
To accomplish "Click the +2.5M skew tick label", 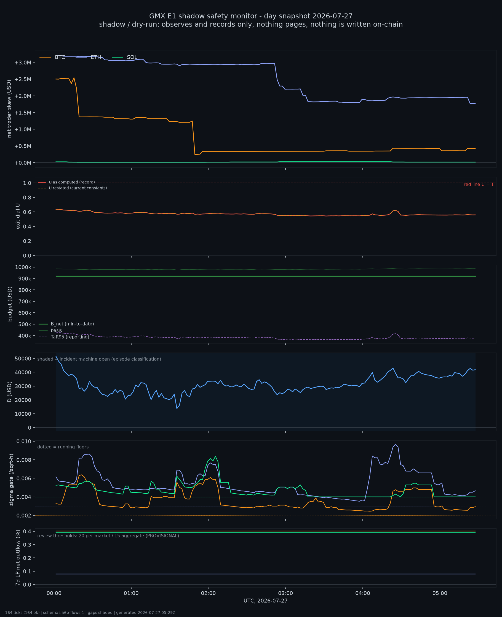I will pos(23,79).
